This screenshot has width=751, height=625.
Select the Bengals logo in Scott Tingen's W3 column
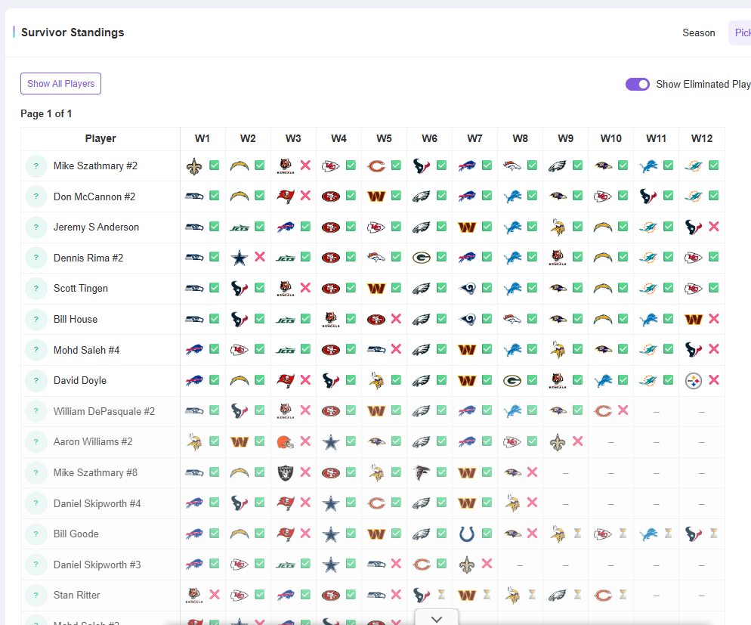286,288
